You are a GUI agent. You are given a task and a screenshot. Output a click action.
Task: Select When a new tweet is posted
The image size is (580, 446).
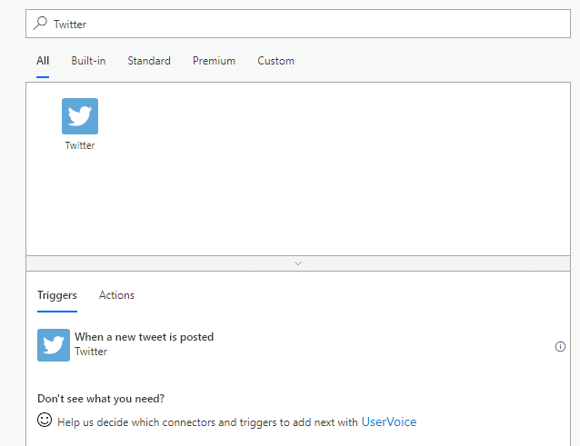[x=145, y=337]
